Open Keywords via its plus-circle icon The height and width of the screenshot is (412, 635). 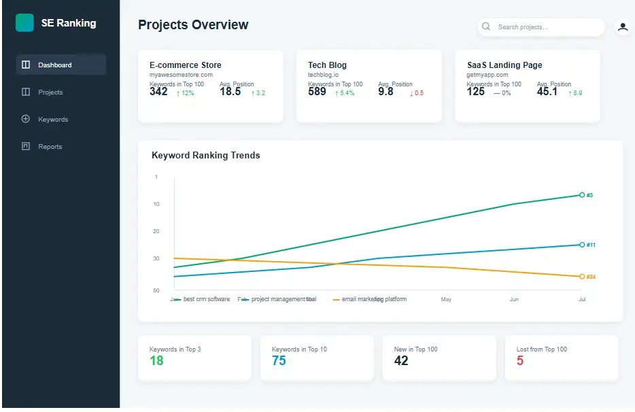coord(26,119)
